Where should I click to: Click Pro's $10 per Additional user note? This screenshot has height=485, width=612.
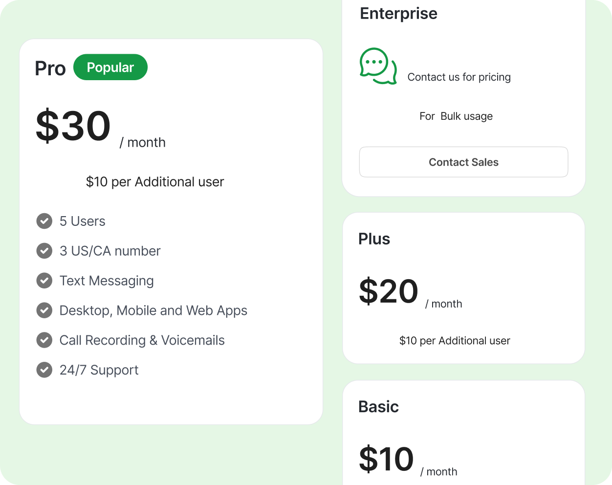click(x=155, y=182)
